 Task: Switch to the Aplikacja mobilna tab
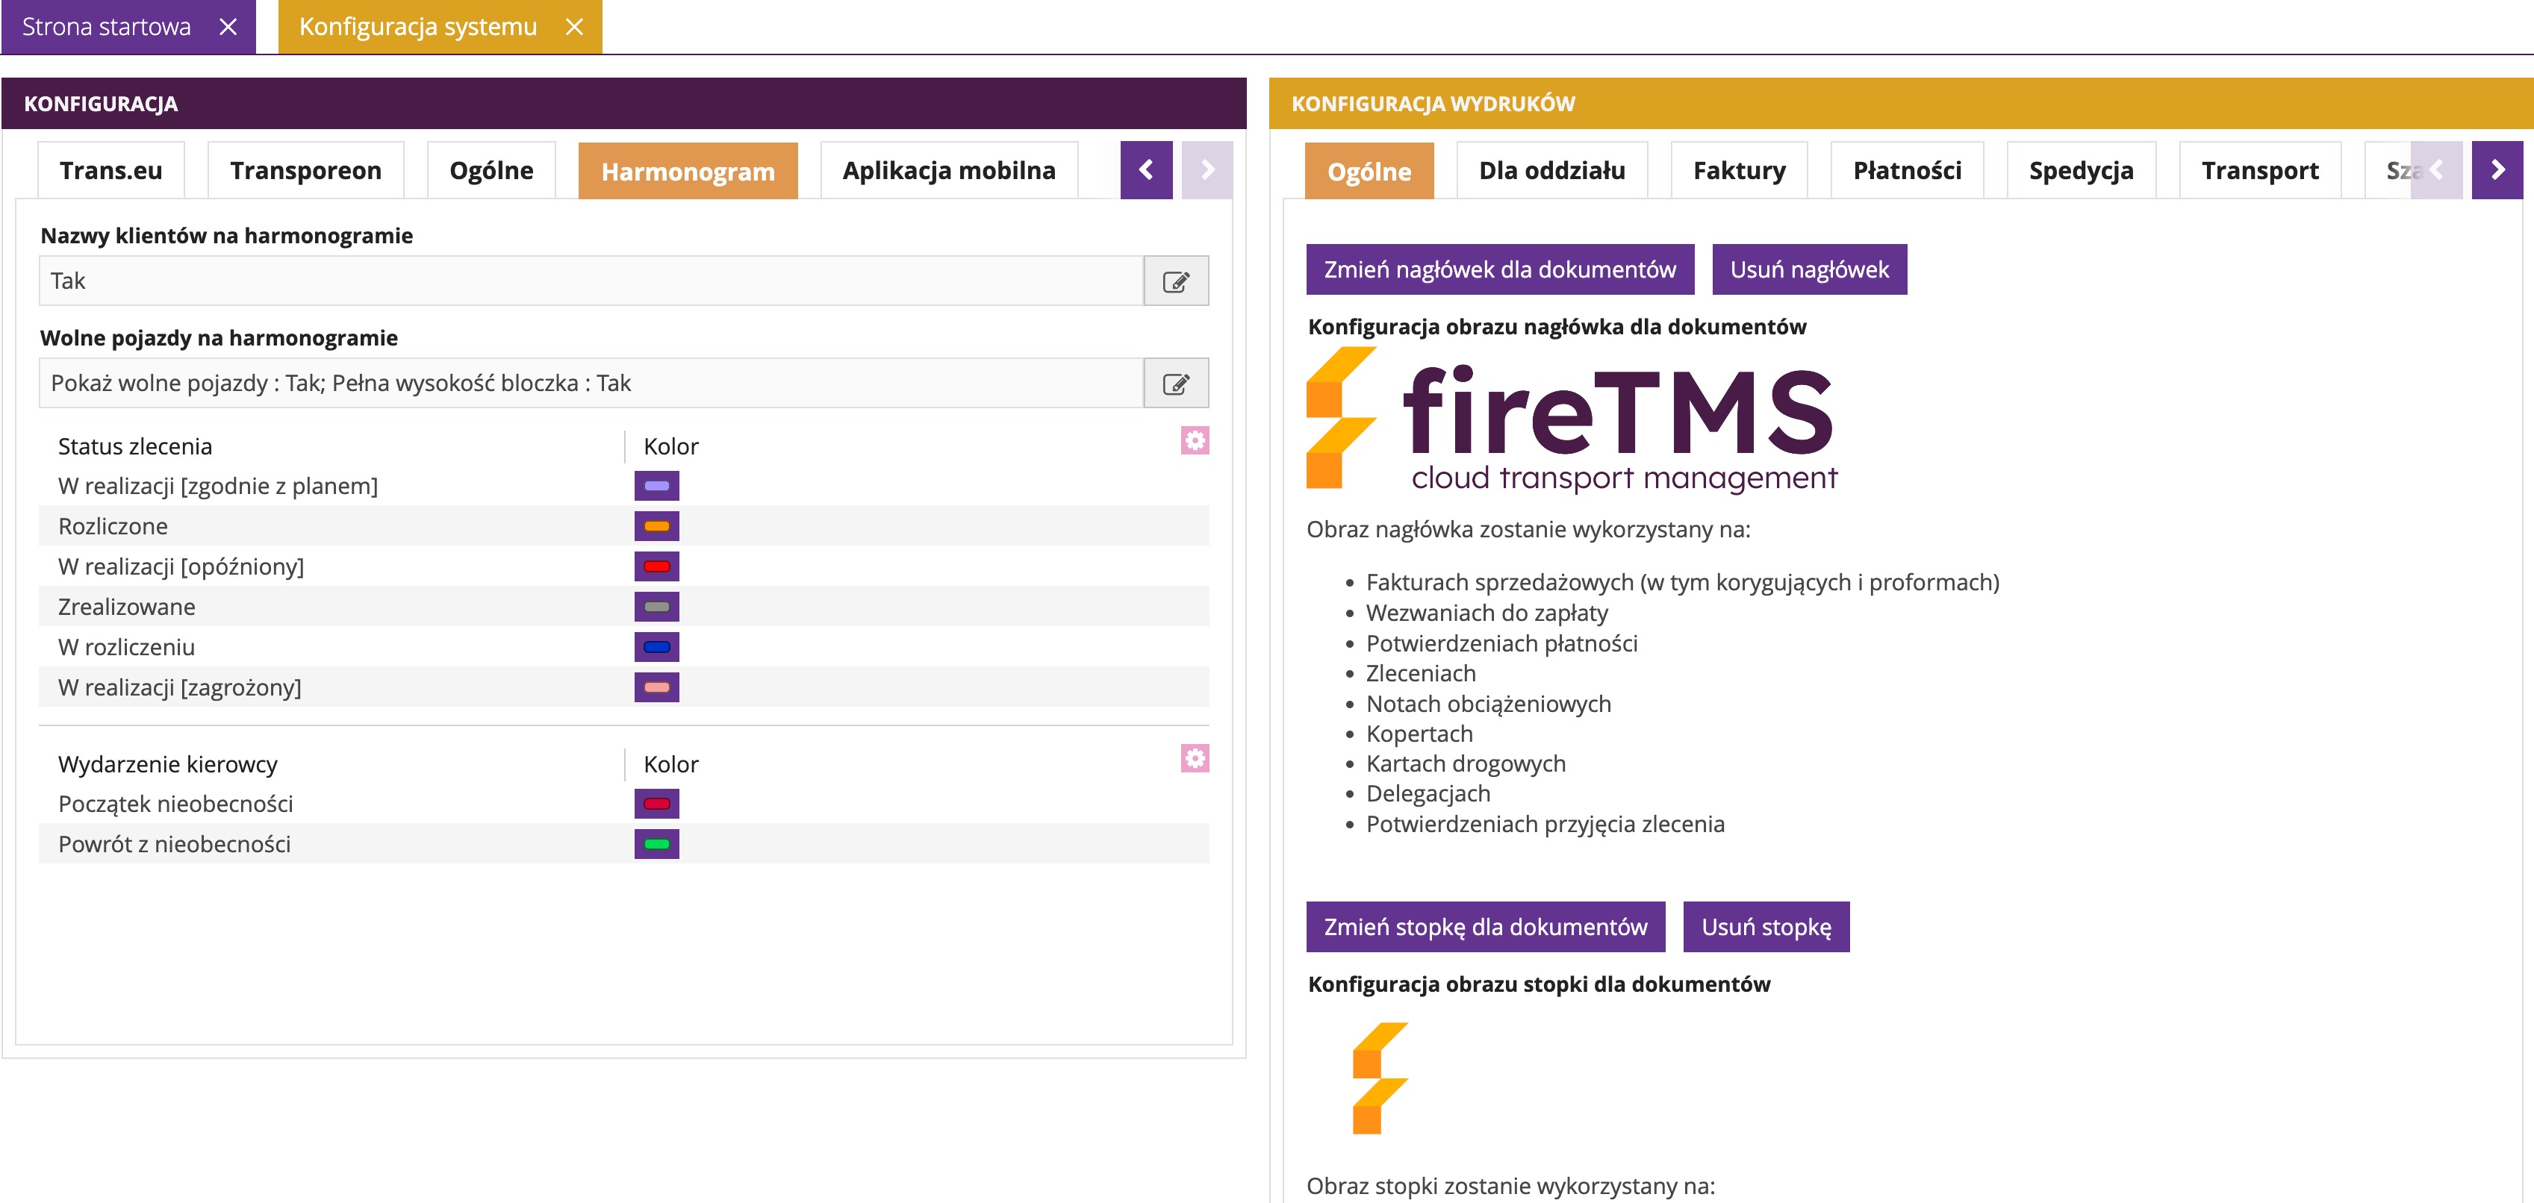[948, 171]
